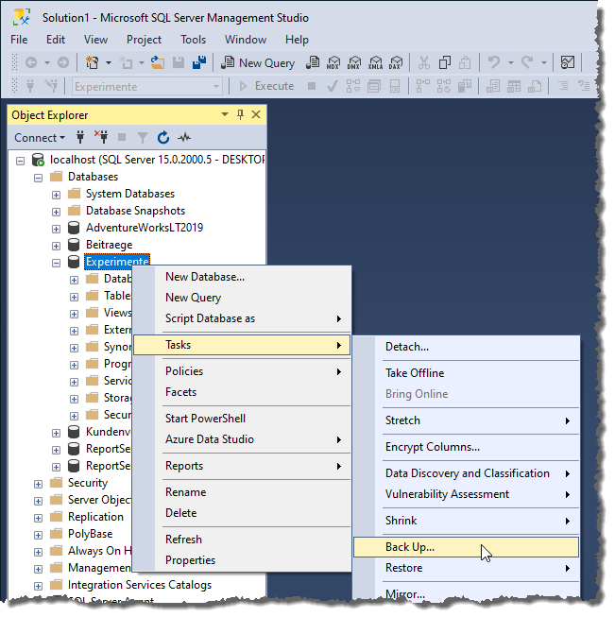
Task: Click the New Project icon
Action: [x=93, y=62]
